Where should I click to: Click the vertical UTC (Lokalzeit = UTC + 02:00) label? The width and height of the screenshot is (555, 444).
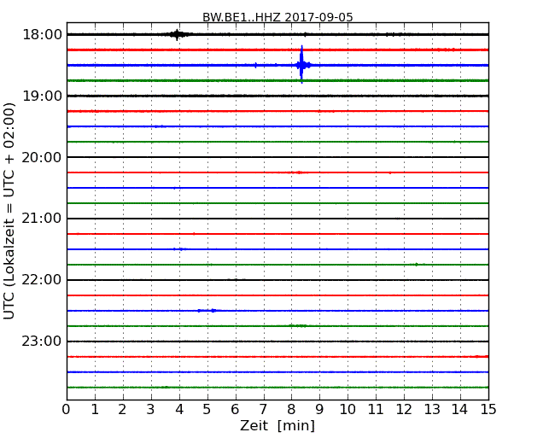click(9, 211)
